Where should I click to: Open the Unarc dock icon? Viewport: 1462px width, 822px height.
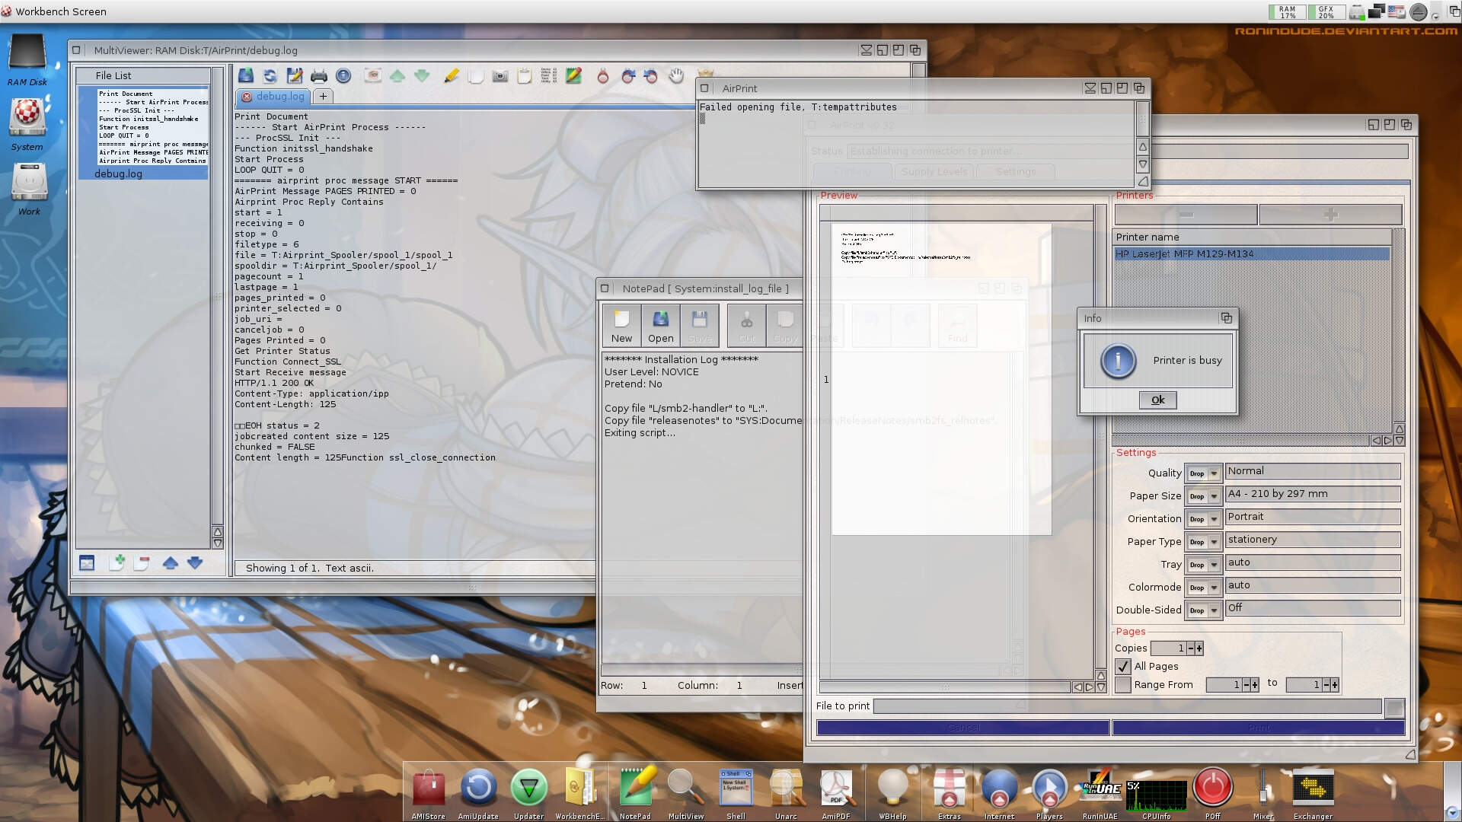[x=786, y=793]
